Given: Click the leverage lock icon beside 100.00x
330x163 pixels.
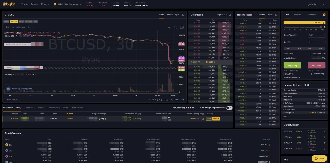Looking at the screenshot, I should (x=323, y=23).
